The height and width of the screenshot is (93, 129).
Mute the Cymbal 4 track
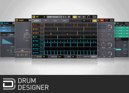click(x=41, y=52)
